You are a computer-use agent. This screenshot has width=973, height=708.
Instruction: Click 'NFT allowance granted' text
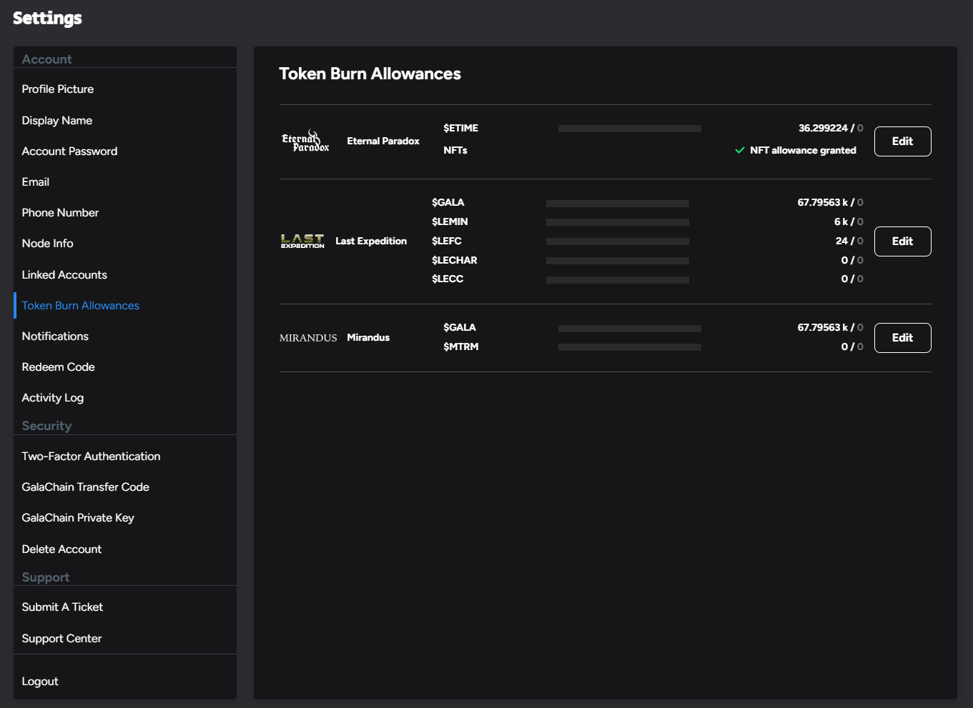803,150
